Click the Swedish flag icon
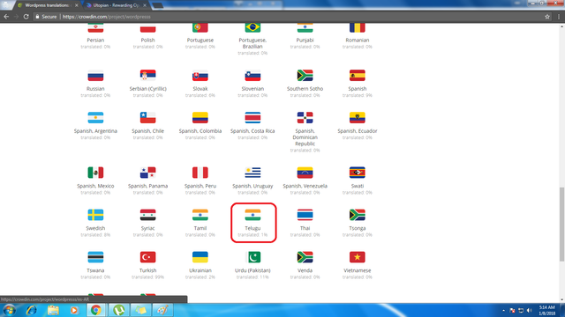 pyautogui.click(x=95, y=215)
